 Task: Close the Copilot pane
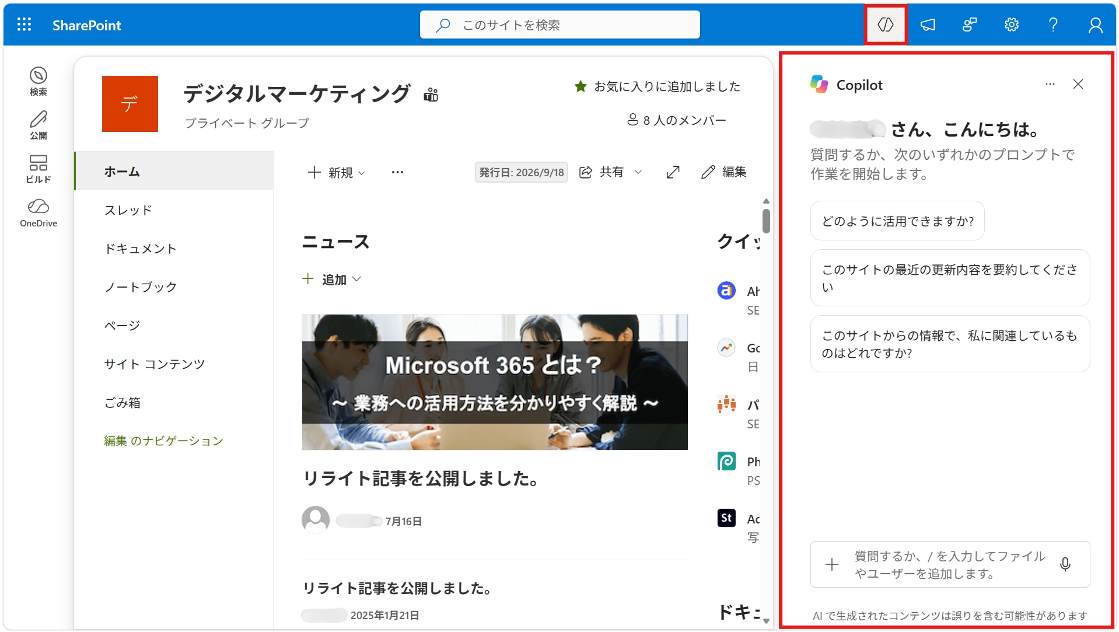pyautogui.click(x=1078, y=85)
